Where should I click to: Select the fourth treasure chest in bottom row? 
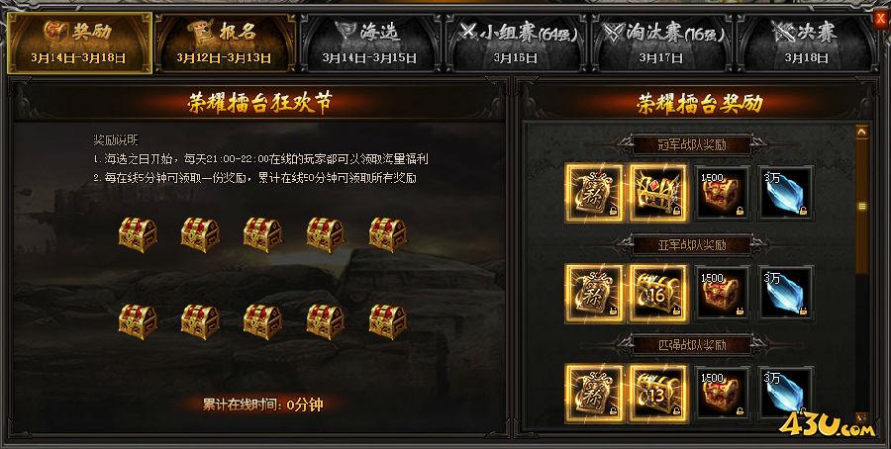point(325,321)
